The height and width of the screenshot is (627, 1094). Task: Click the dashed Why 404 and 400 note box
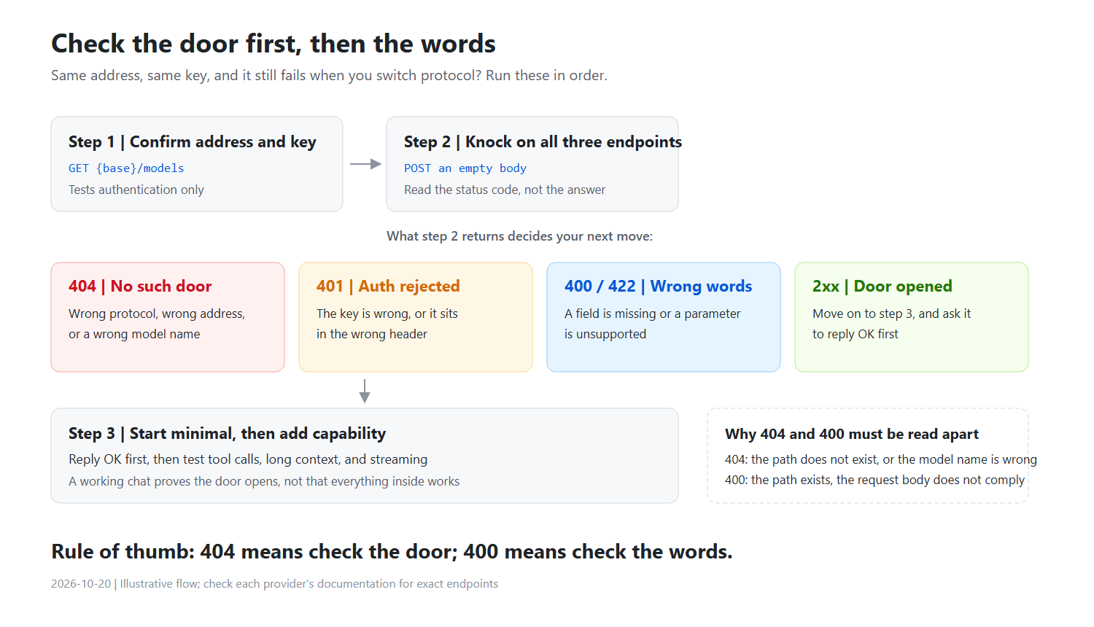click(868, 456)
